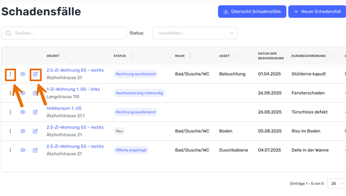View Hobbyraum 1. UG case via eye icon
Image resolution: width=346 pixels, height=196 pixels.
[23, 112]
